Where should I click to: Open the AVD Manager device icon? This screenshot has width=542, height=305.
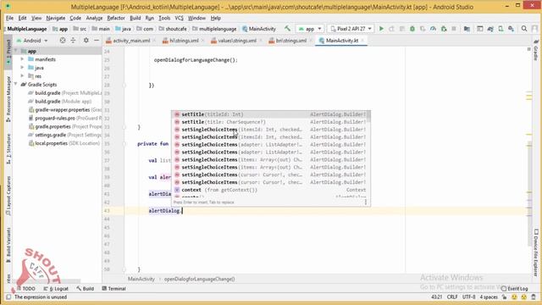[x=501, y=29]
